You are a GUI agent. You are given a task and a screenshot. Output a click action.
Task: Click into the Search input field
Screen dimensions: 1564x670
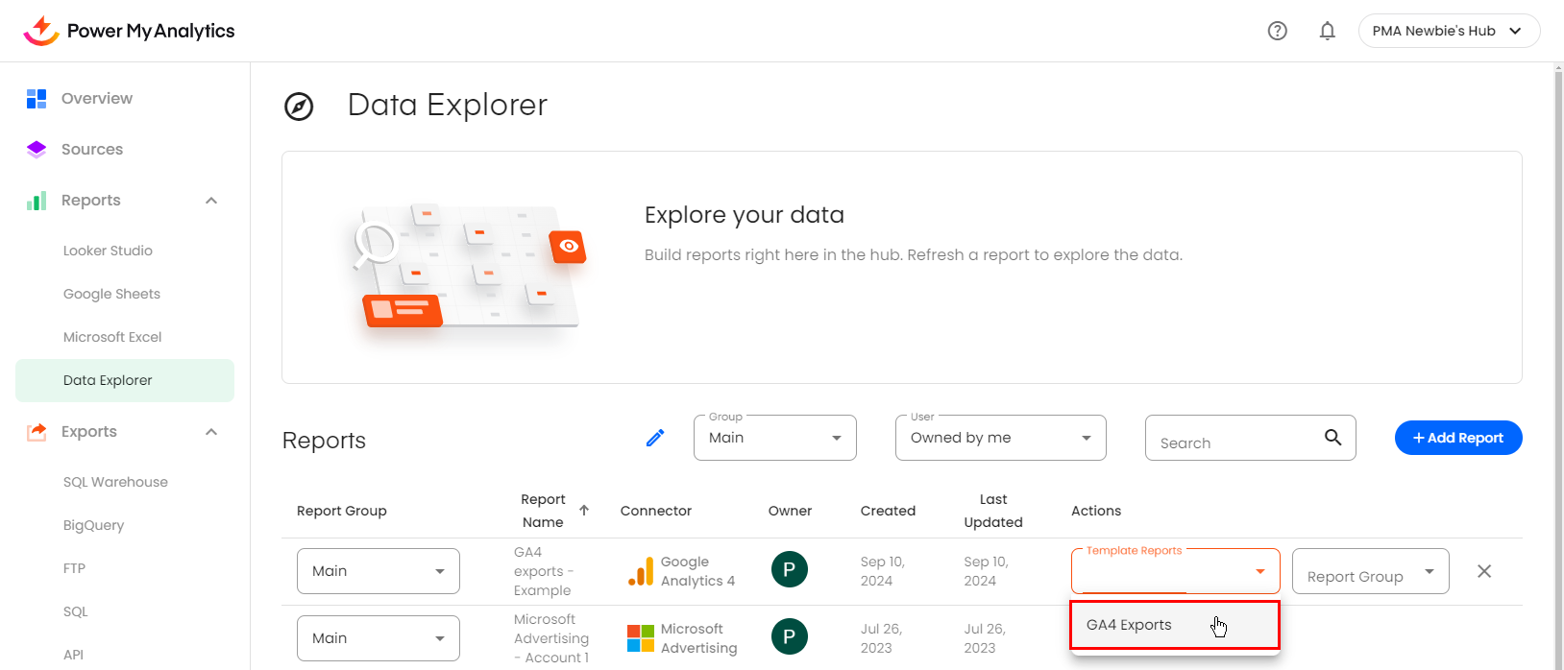click(x=1234, y=442)
